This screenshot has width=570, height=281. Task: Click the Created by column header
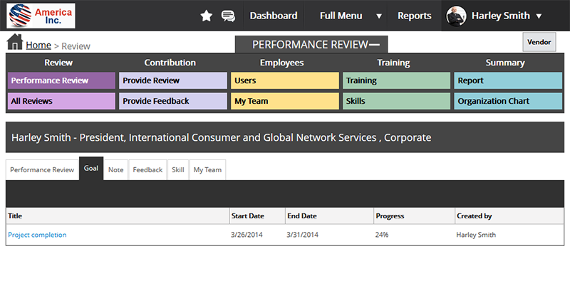click(x=509, y=216)
